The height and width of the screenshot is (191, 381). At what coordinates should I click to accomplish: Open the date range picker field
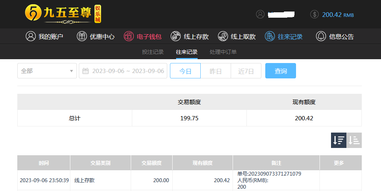pos(123,71)
